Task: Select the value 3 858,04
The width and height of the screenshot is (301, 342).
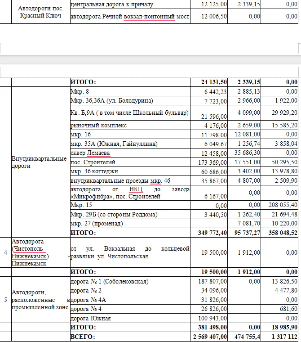Action: click(286, 144)
